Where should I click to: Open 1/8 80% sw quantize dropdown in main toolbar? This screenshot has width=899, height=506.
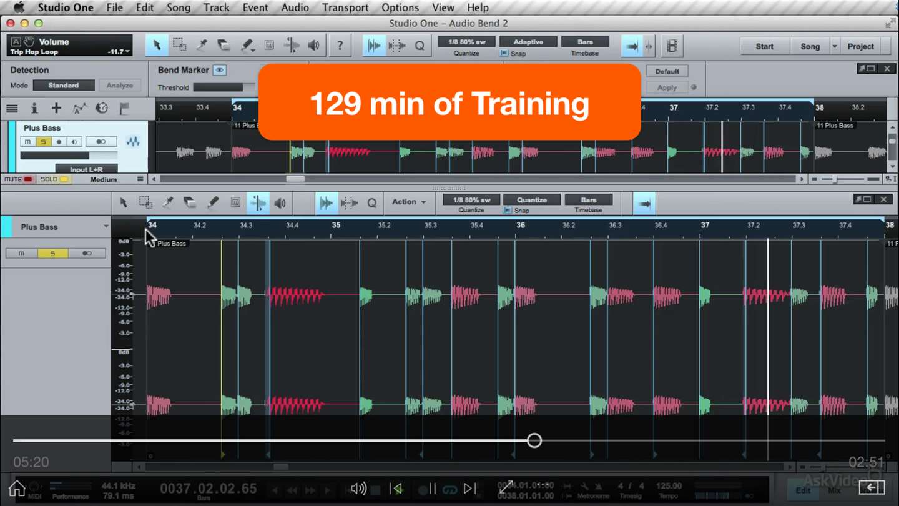point(466,42)
